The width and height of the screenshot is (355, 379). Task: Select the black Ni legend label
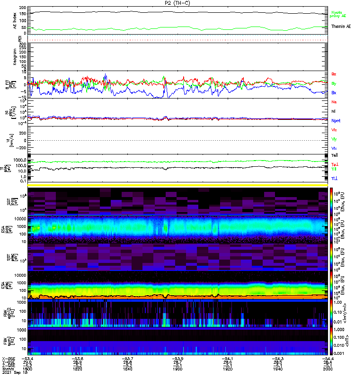click(x=333, y=111)
